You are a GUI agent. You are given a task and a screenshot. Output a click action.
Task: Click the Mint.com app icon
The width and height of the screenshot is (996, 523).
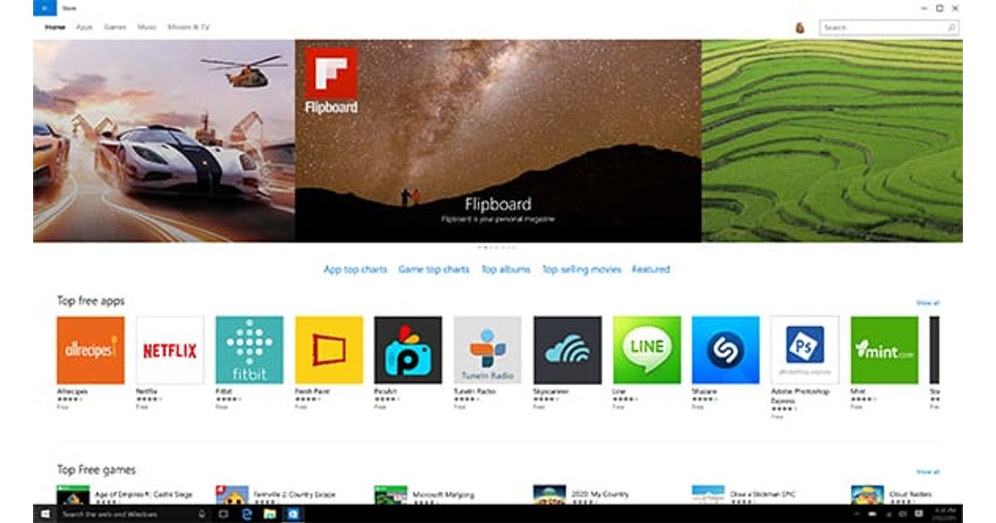point(884,349)
